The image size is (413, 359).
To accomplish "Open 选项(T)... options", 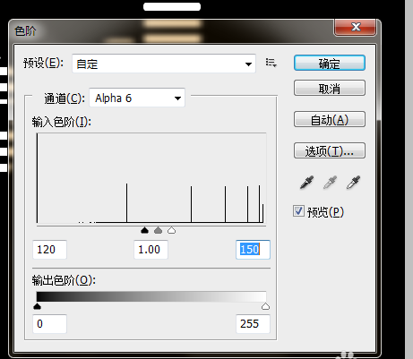I will tap(330, 150).
